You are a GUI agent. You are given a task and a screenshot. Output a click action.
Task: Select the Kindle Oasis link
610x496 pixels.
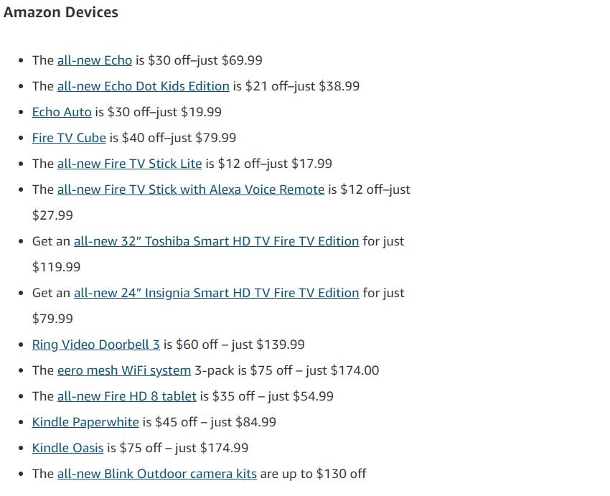pyautogui.click(x=67, y=448)
